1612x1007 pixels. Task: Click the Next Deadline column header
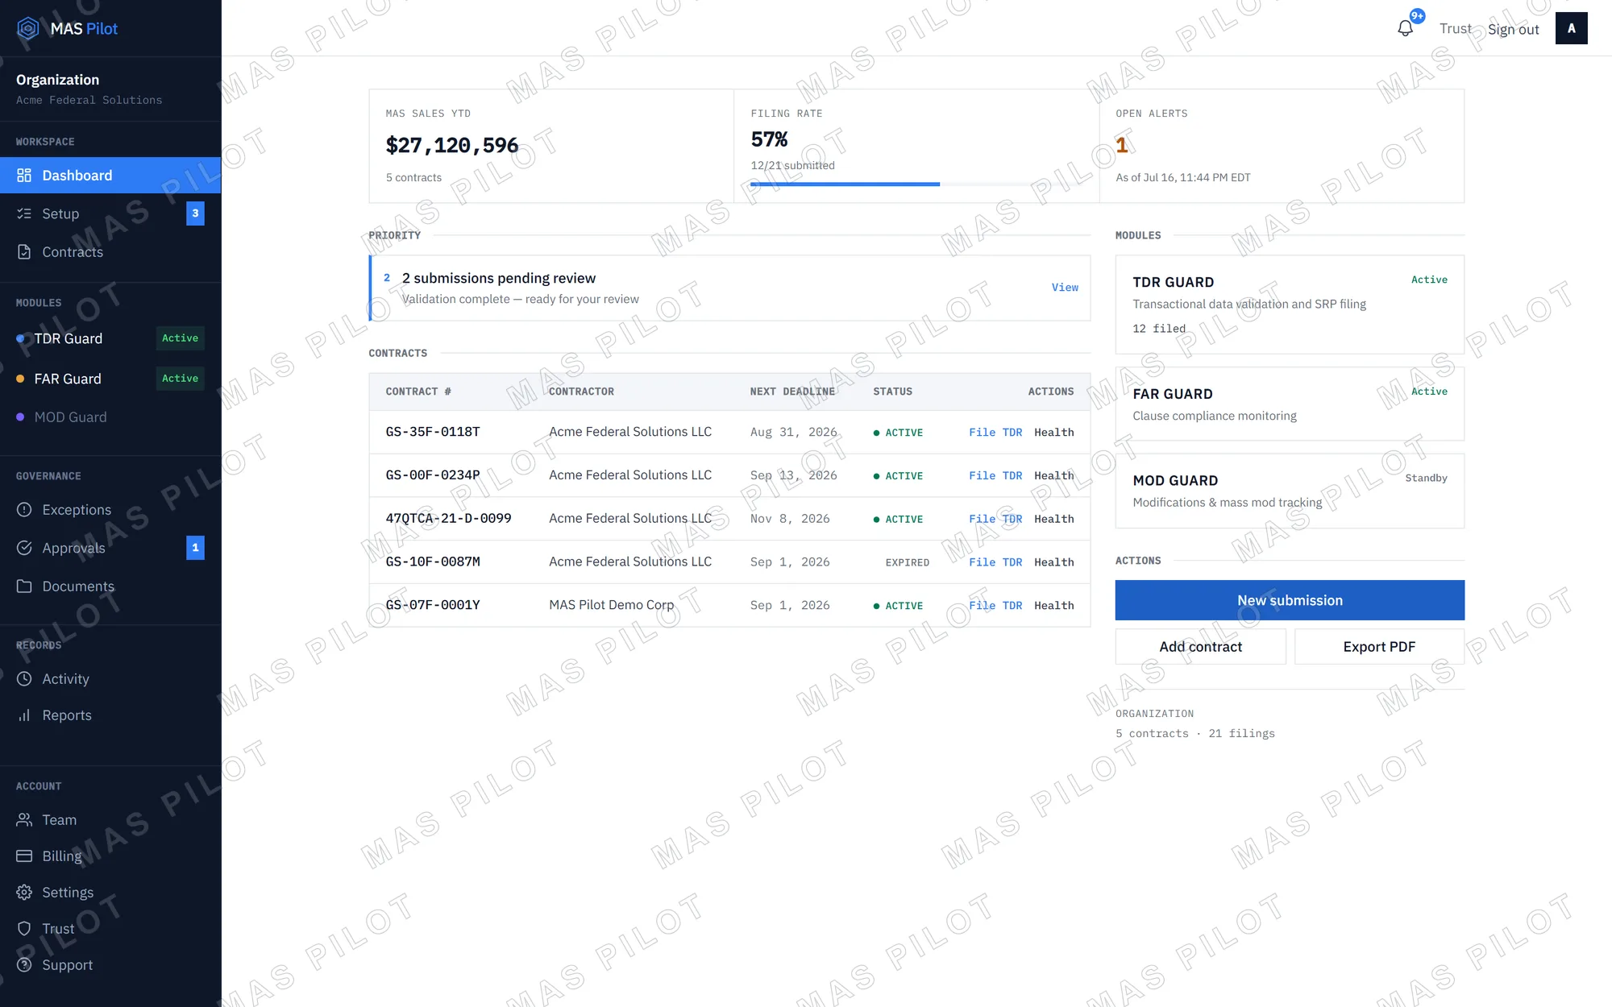(792, 392)
